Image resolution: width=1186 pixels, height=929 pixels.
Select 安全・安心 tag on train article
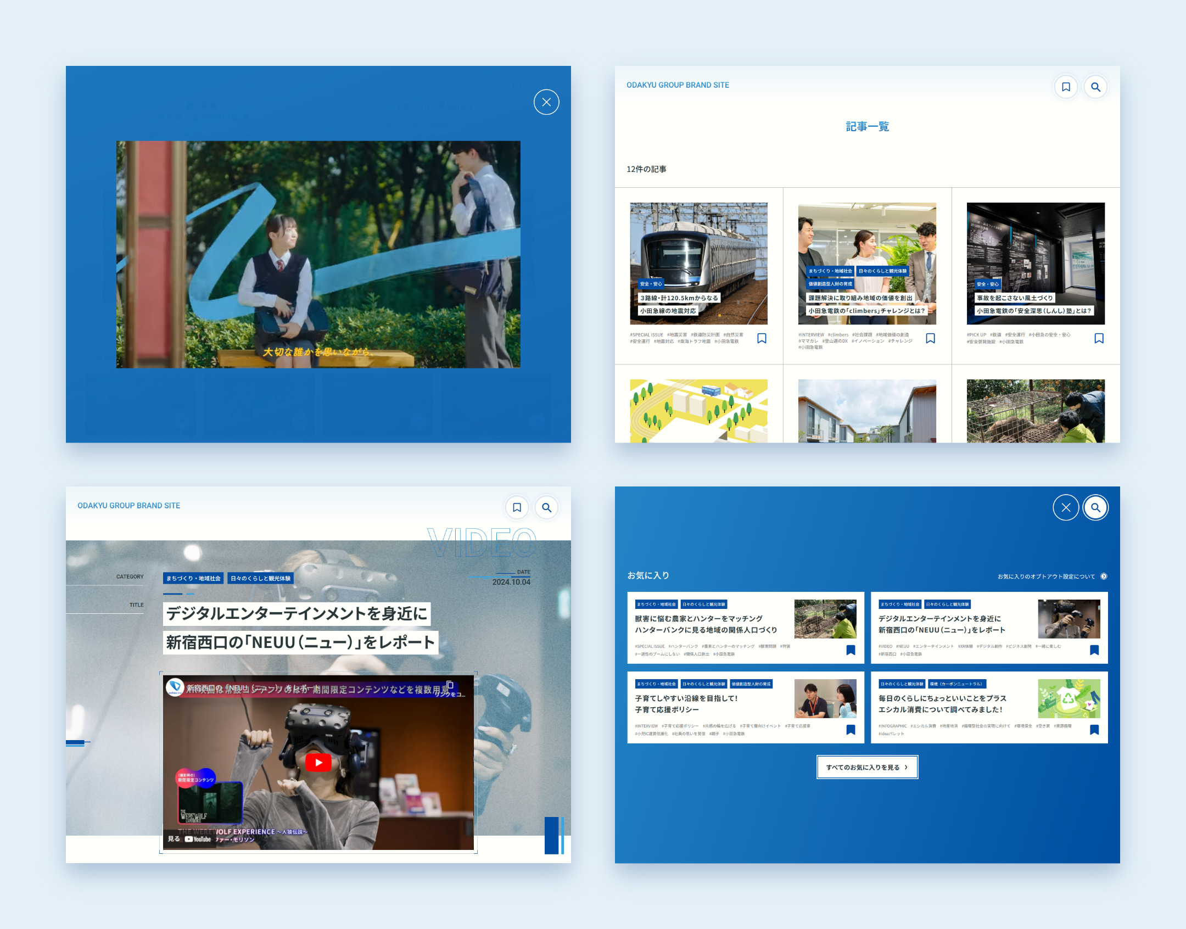(651, 284)
